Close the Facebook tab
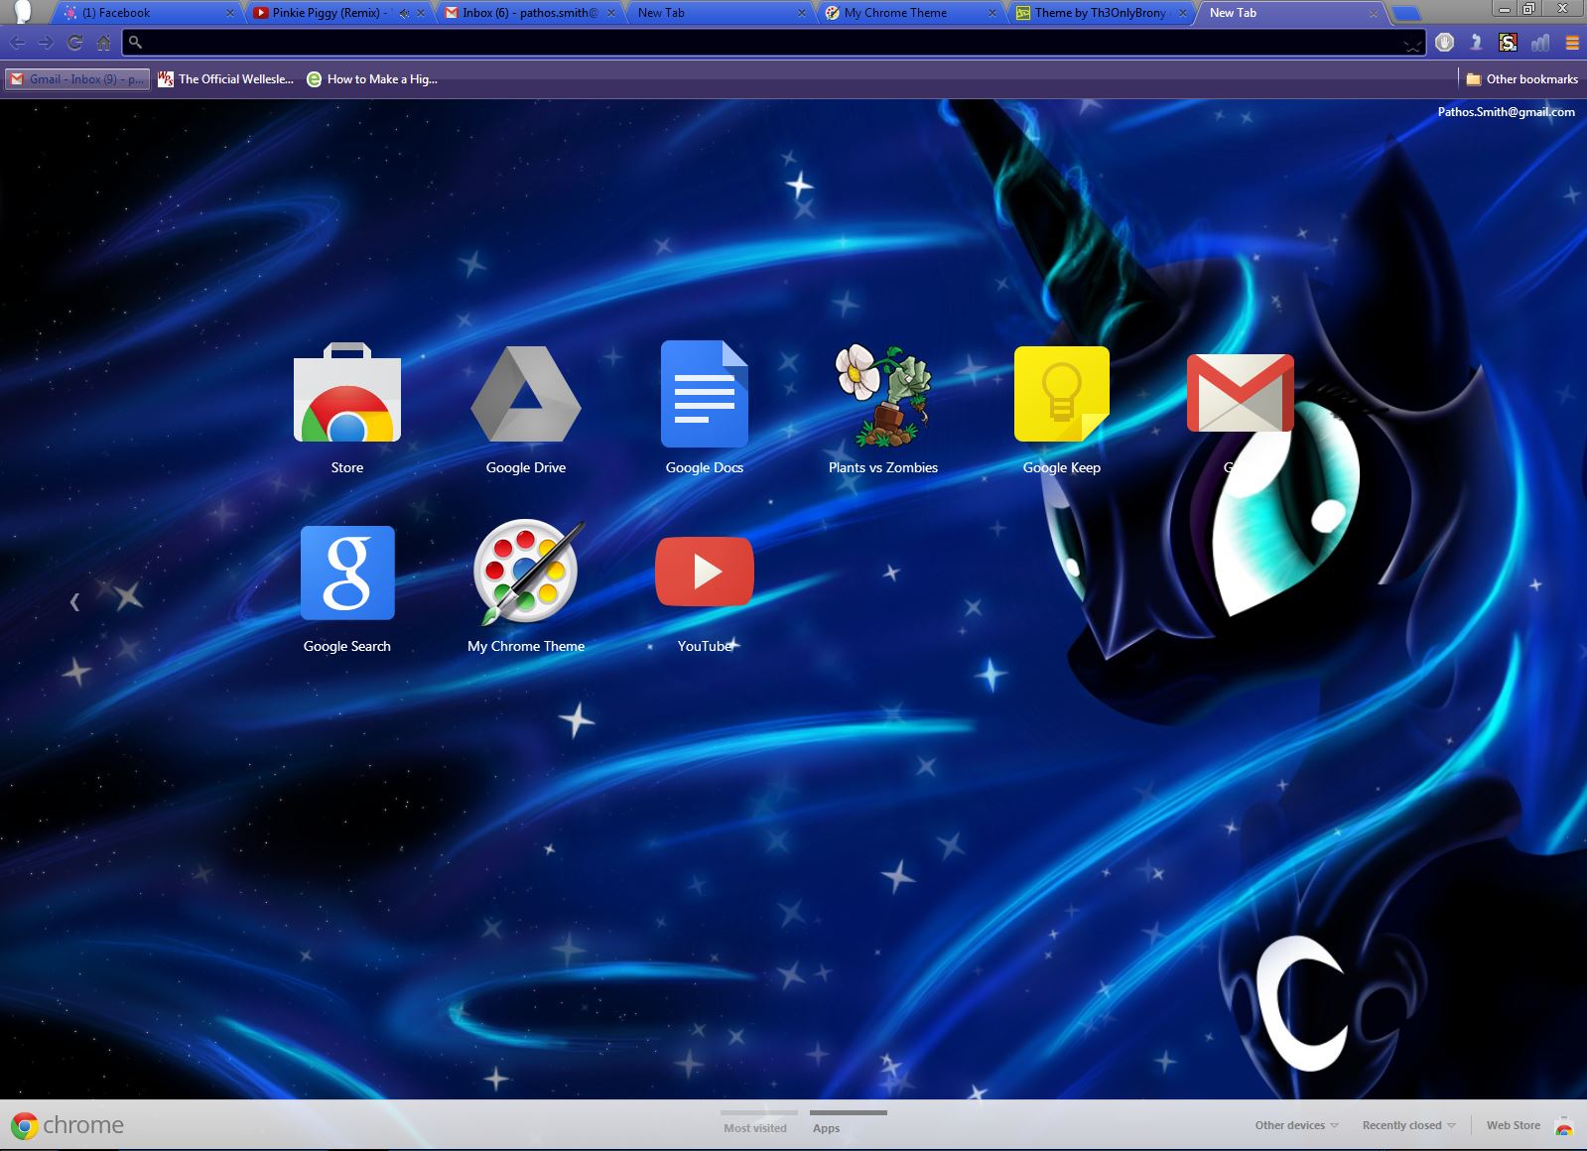Image resolution: width=1587 pixels, height=1151 pixels. pyautogui.click(x=230, y=13)
